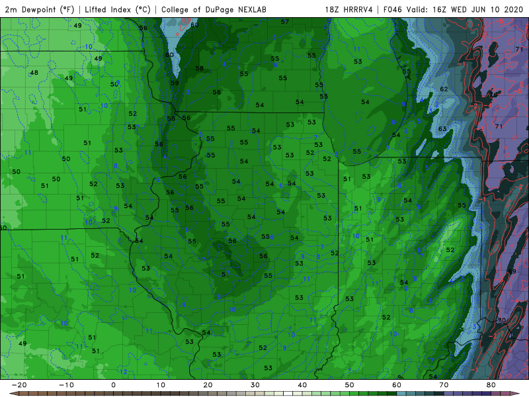
Task: Click the '59' dewpoint value on the map
Action: (x=175, y=83)
